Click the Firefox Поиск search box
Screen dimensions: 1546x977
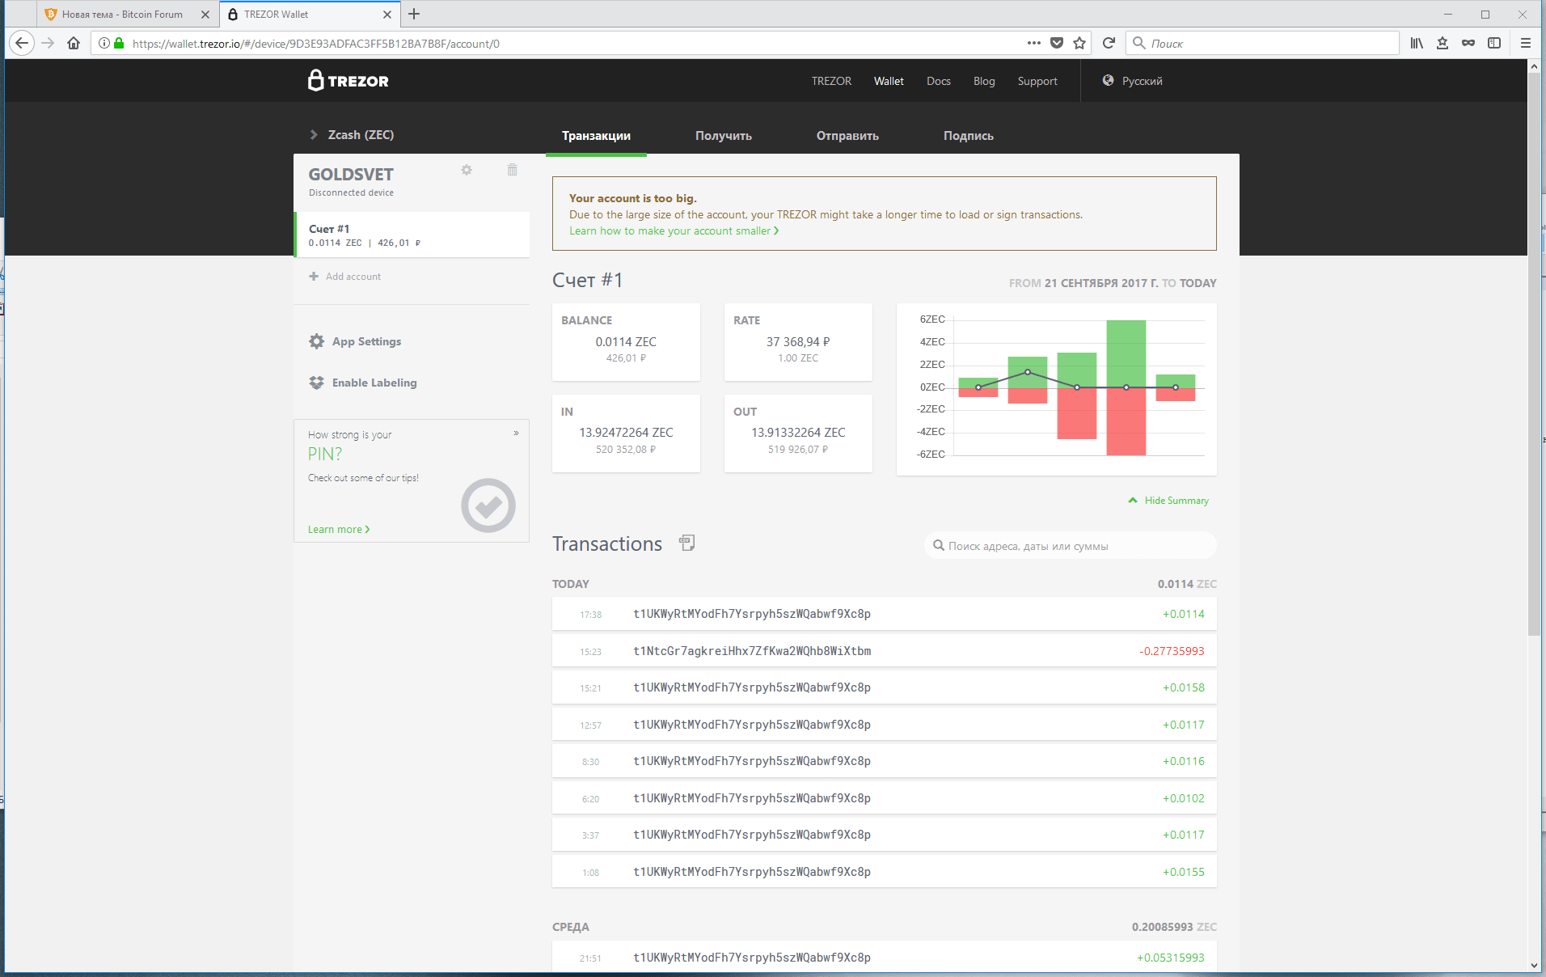pos(1261,43)
